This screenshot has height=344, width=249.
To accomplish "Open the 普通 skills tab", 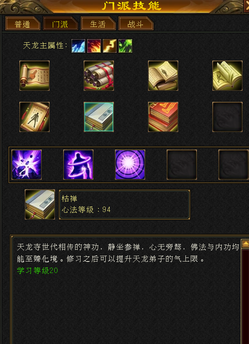I will click(x=23, y=24).
